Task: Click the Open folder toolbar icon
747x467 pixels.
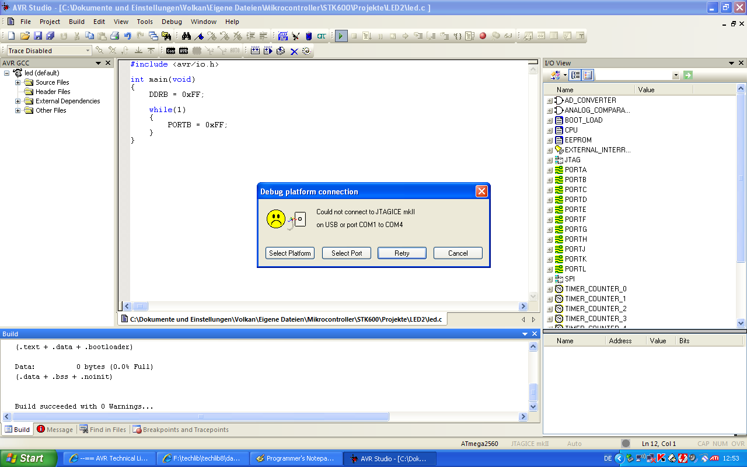Action: click(25, 36)
